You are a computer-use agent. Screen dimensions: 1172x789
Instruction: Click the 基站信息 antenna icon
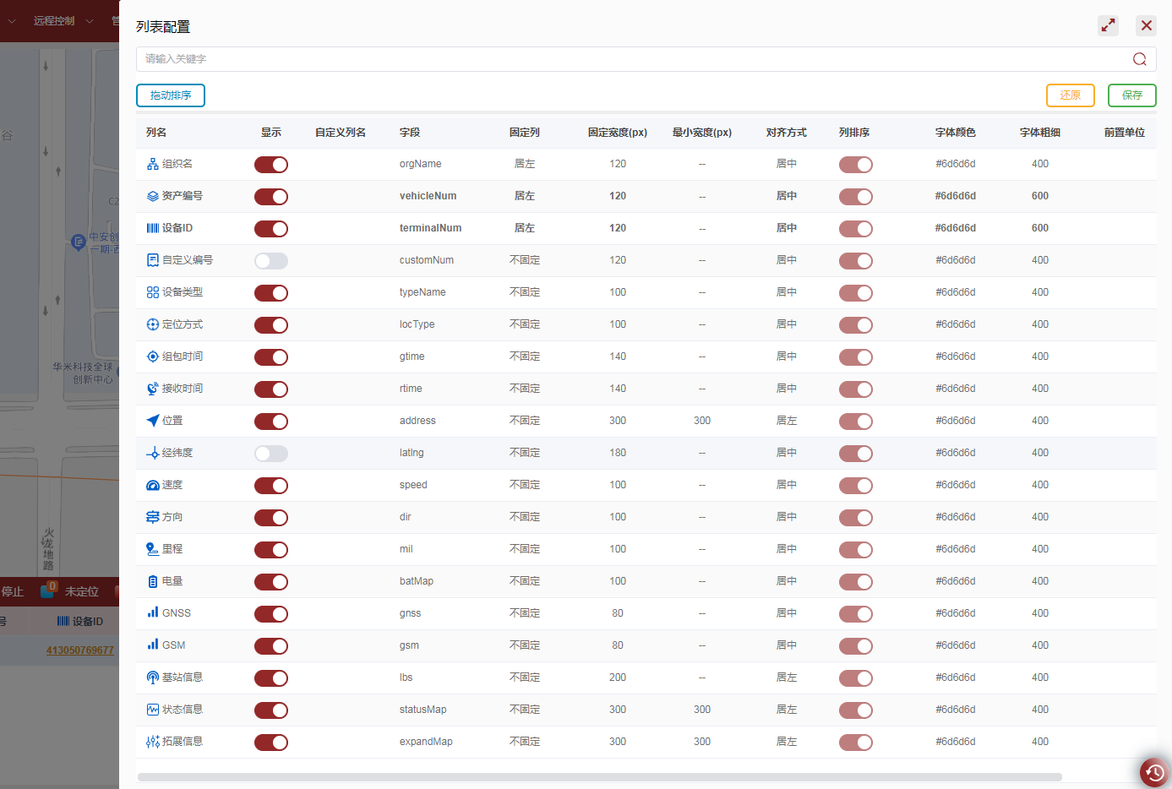pyautogui.click(x=153, y=677)
